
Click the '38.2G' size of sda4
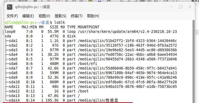(x=53, y=54)
